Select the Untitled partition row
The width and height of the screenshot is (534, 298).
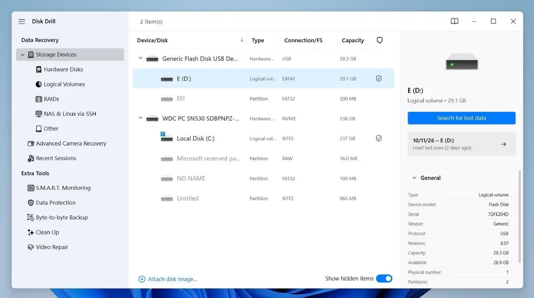point(263,198)
